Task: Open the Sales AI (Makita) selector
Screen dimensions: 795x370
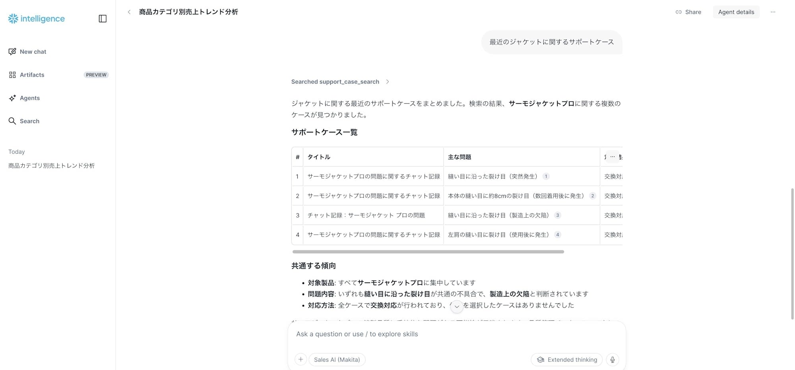Action: [x=337, y=360]
